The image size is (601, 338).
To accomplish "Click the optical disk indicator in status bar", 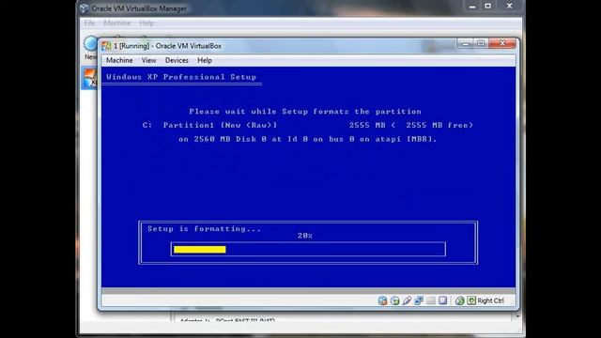I will tap(394, 300).
